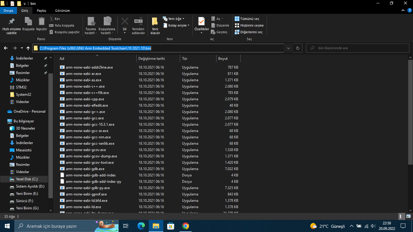This screenshot has width=413, height=232.
Task: Open the notification center icon
Action: [403, 226]
